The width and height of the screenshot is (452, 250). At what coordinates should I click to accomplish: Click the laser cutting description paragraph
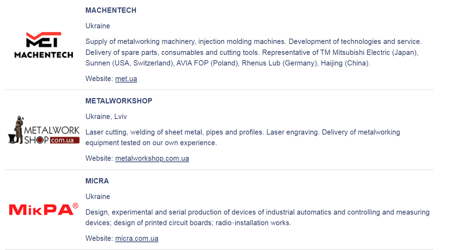tap(243, 137)
